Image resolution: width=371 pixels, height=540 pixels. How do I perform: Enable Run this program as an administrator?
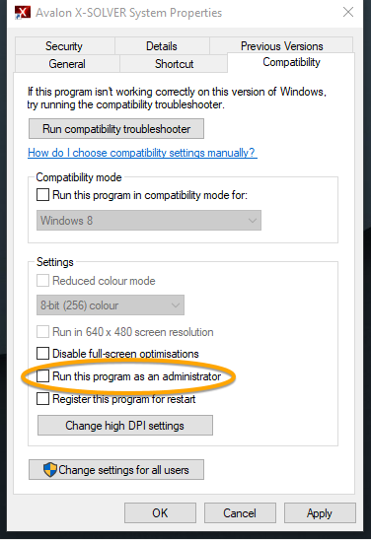click(x=42, y=376)
